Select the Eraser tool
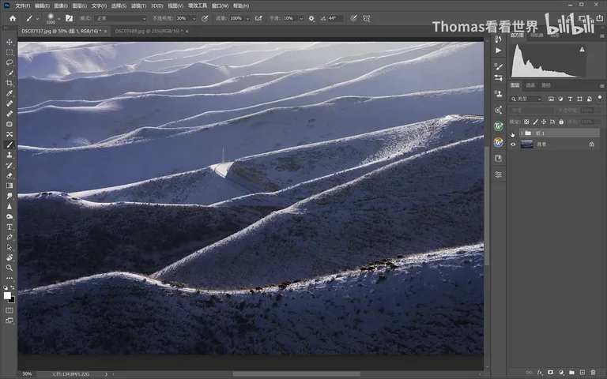The image size is (607, 379). click(9, 175)
